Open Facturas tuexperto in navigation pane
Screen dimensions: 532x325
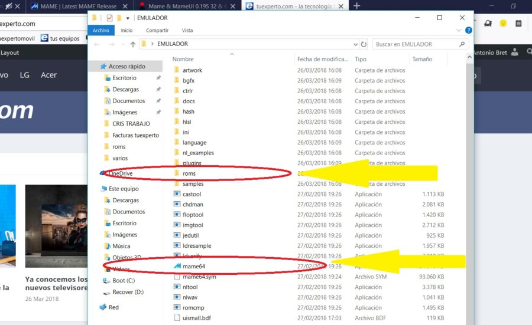coord(136,136)
